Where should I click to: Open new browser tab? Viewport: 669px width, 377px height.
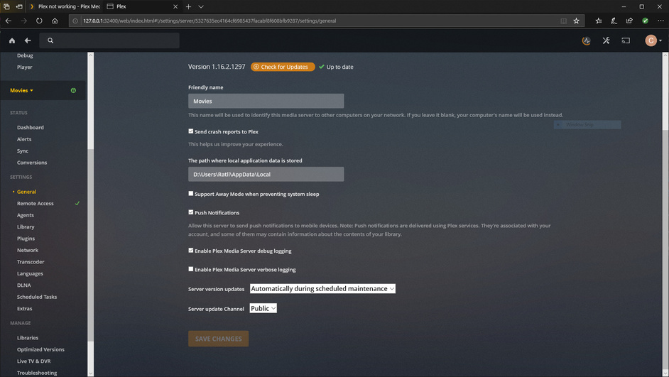pos(188,6)
